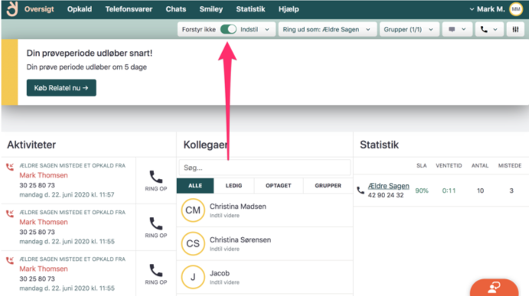Click the VENTETID column header
The image size is (529, 296).
(449, 165)
